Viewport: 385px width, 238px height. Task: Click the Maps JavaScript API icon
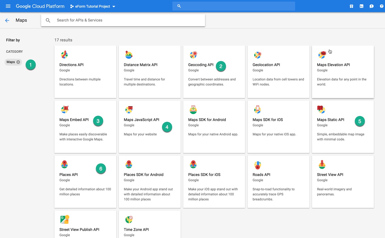[x=129, y=109]
